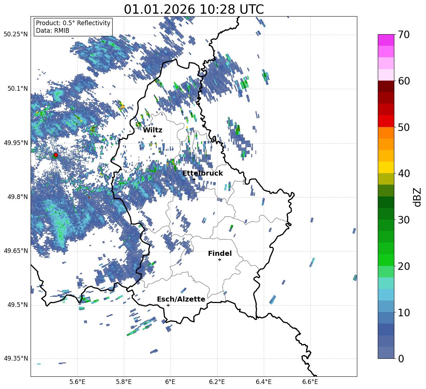Click the 49.65°N latitude label
This screenshot has width=426, height=389.
(x=16, y=251)
